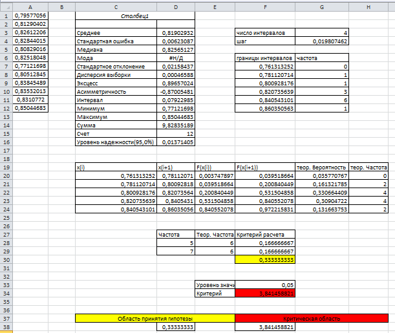This screenshot has width=395, height=333.
Task: Select the Медиана value 0,82565127
Action: coord(176,50)
